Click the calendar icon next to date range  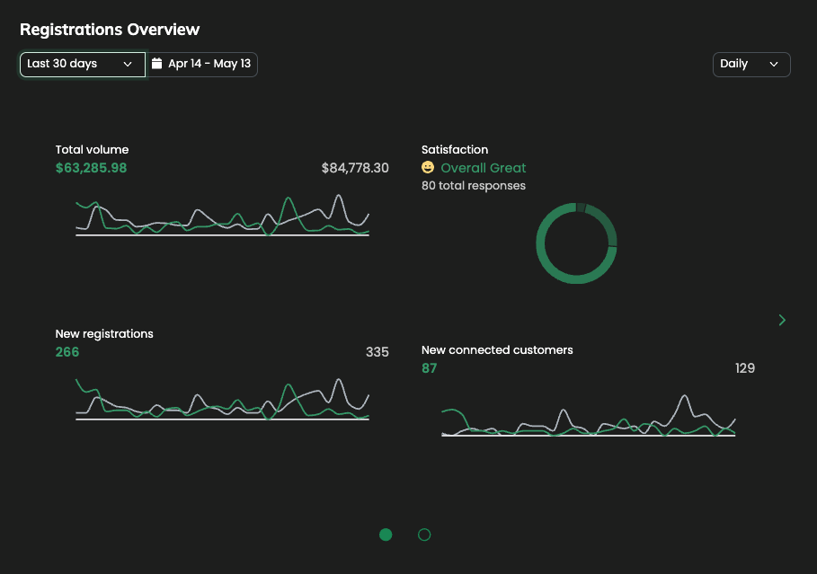coord(157,64)
